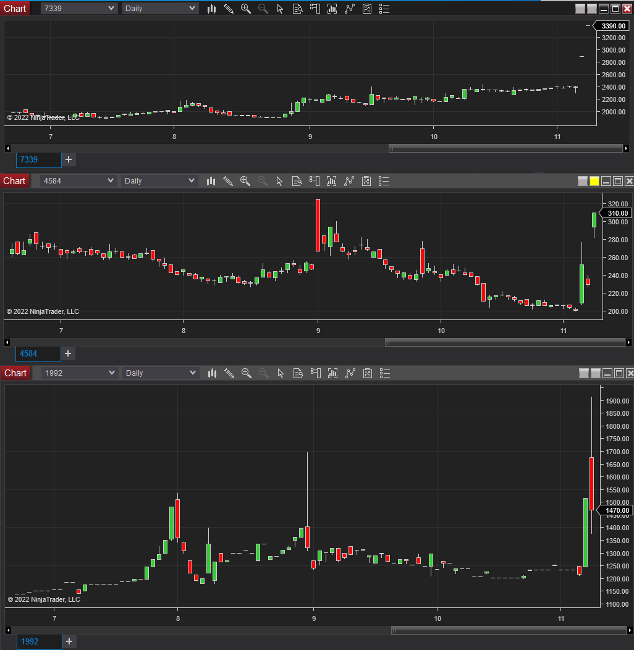
Task: Open drawing tools pencil in 7339 chart
Action: (229, 9)
